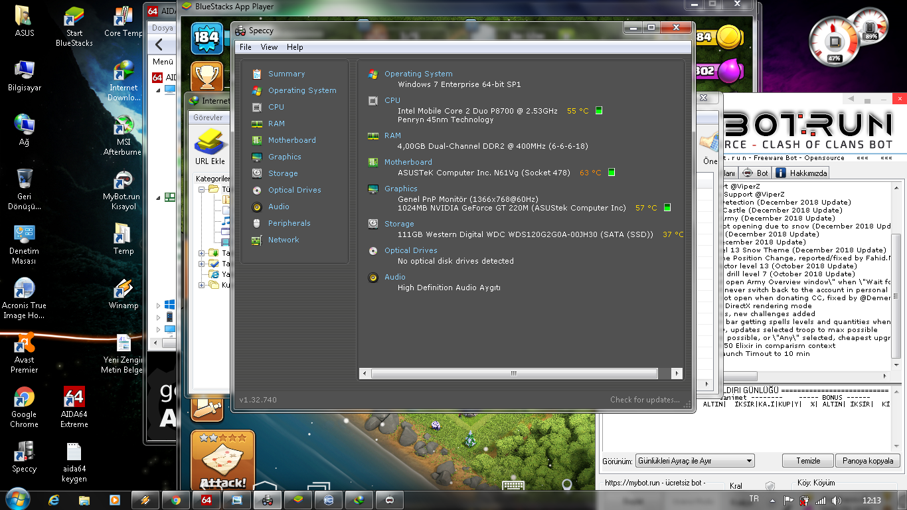Click the Motherboard heading link in summary pane
Viewport: 907px width, 510px height.
coord(408,162)
